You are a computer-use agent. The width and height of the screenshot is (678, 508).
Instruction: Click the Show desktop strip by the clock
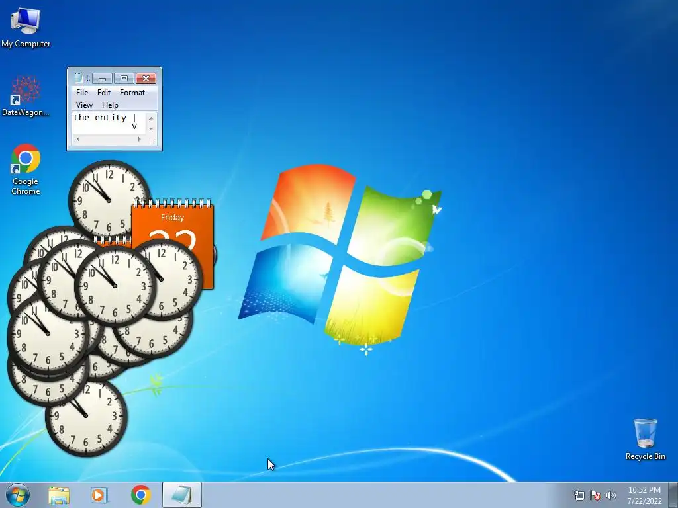tap(673, 495)
